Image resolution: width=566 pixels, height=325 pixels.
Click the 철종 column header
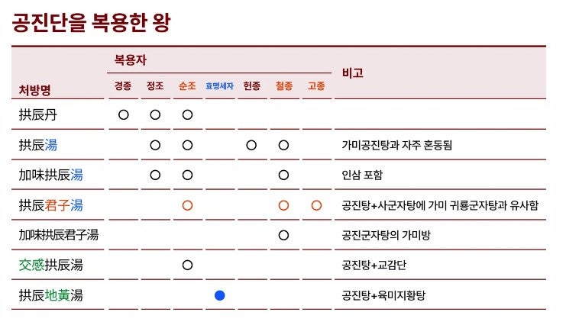pos(283,86)
